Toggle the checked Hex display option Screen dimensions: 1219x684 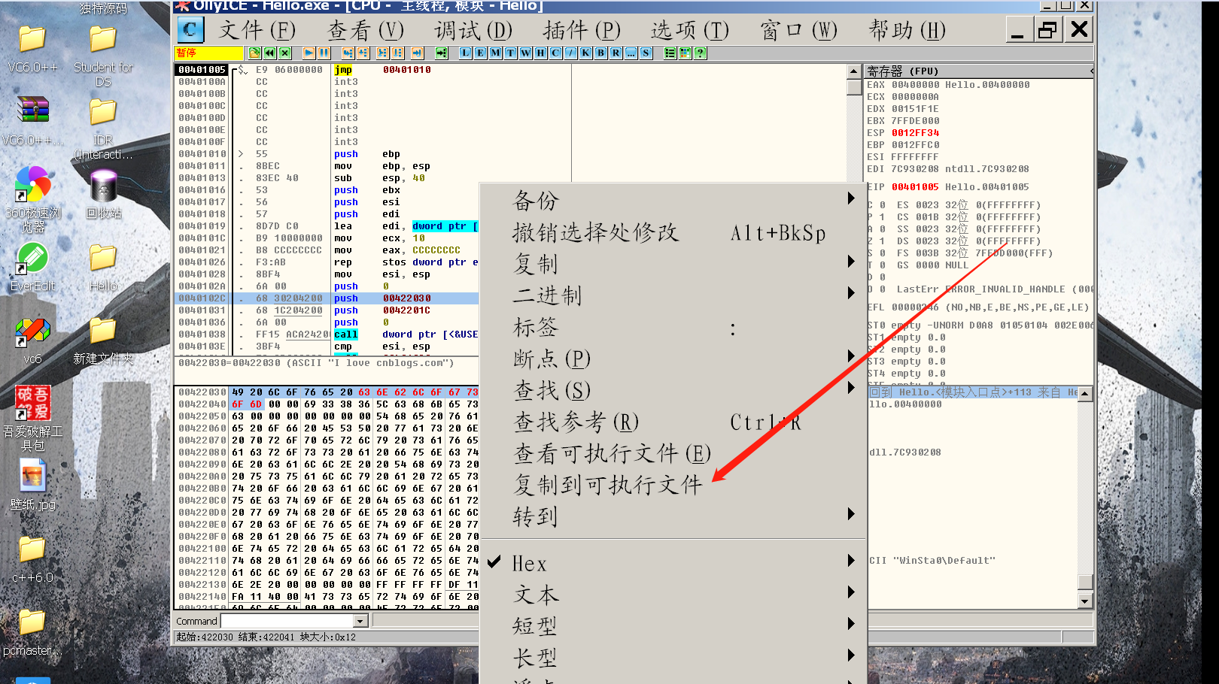(672, 563)
